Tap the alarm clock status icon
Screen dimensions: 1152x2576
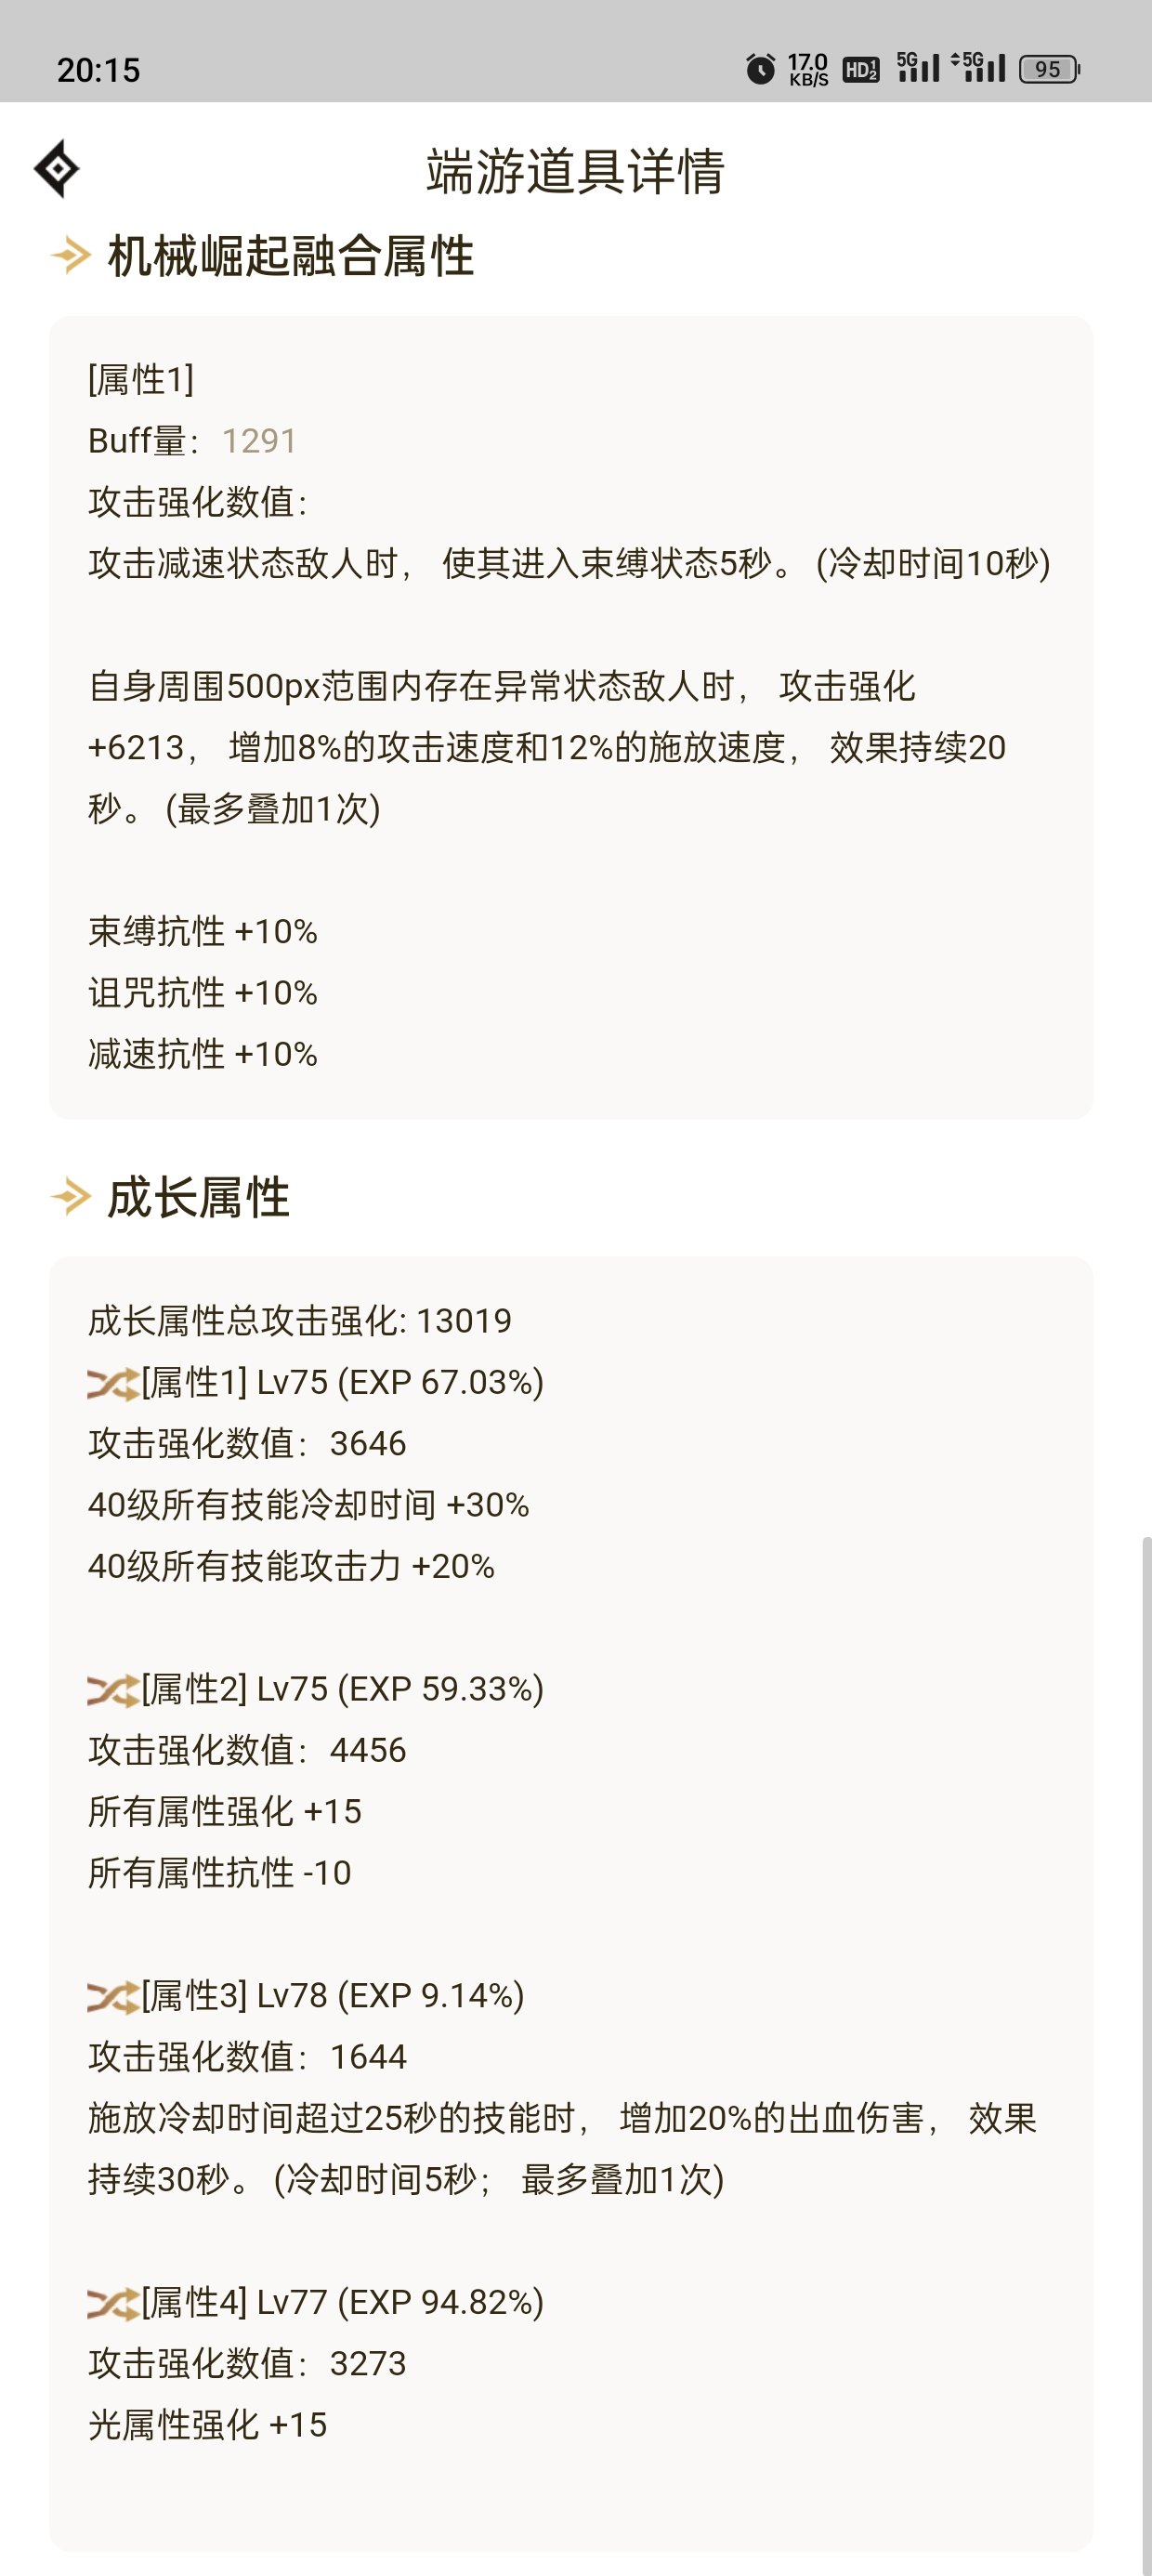[x=760, y=68]
